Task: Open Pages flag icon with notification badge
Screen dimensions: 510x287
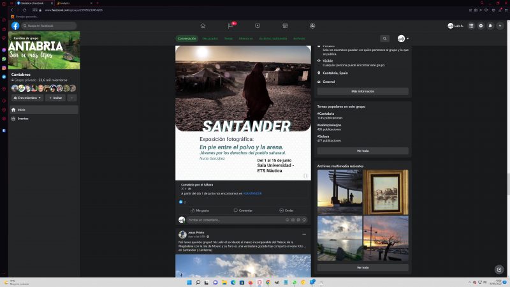Action: pos(230,26)
